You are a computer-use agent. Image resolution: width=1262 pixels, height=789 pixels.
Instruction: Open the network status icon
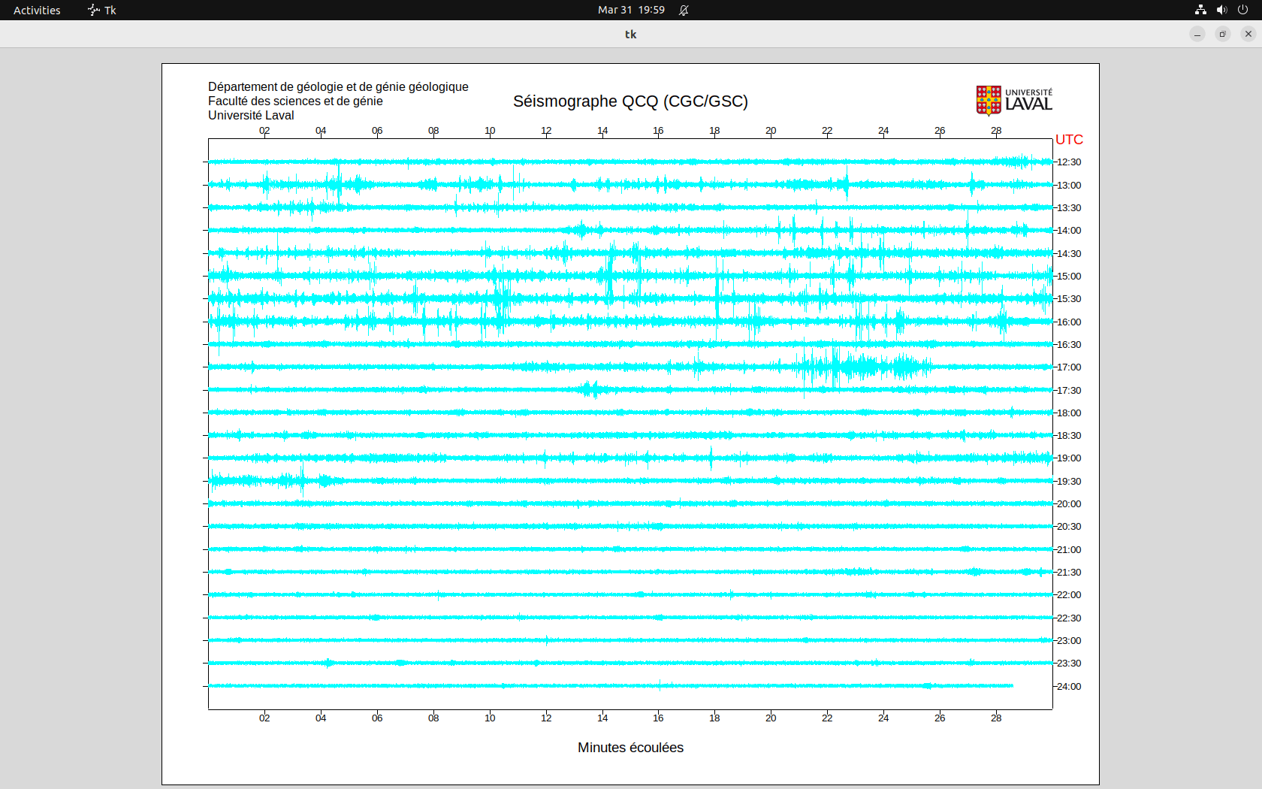(1200, 10)
